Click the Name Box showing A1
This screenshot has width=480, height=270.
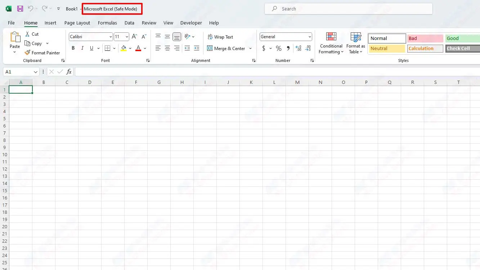coord(21,72)
